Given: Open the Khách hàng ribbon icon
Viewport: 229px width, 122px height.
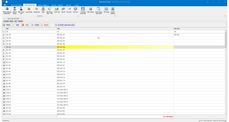Looking at the screenshot, I should coord(14,10).
